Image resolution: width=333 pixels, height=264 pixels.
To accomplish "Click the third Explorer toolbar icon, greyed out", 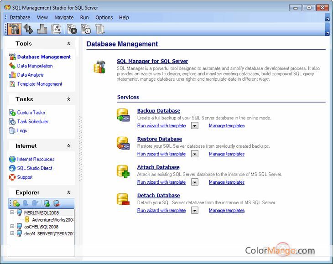I will 35,203.
